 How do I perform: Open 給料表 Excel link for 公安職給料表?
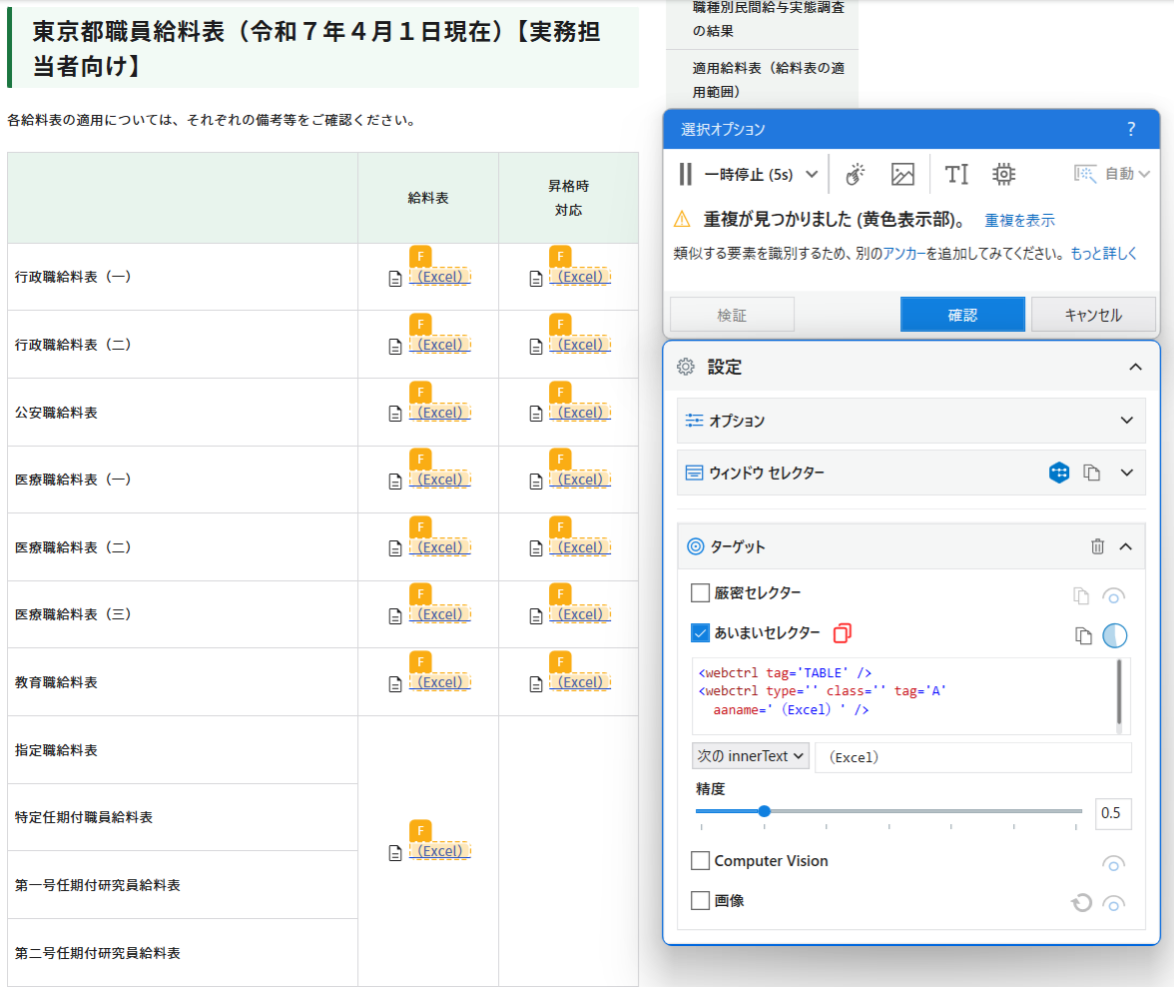[x=440, y=413]
